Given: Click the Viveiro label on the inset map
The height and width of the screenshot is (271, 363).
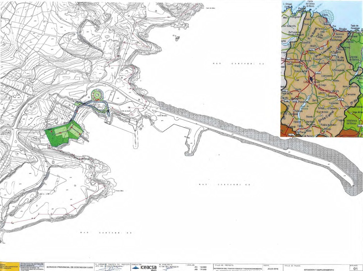Looking at the screenshot, I should (308, 19).
